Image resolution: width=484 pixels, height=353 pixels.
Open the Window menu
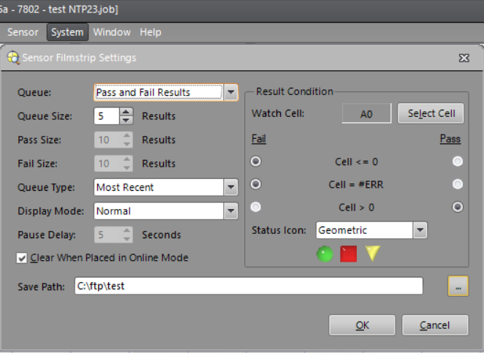point(112,32)
